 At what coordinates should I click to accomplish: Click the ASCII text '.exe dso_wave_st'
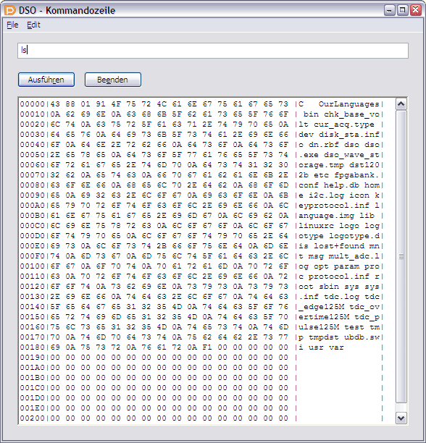(x=339, y=155)
